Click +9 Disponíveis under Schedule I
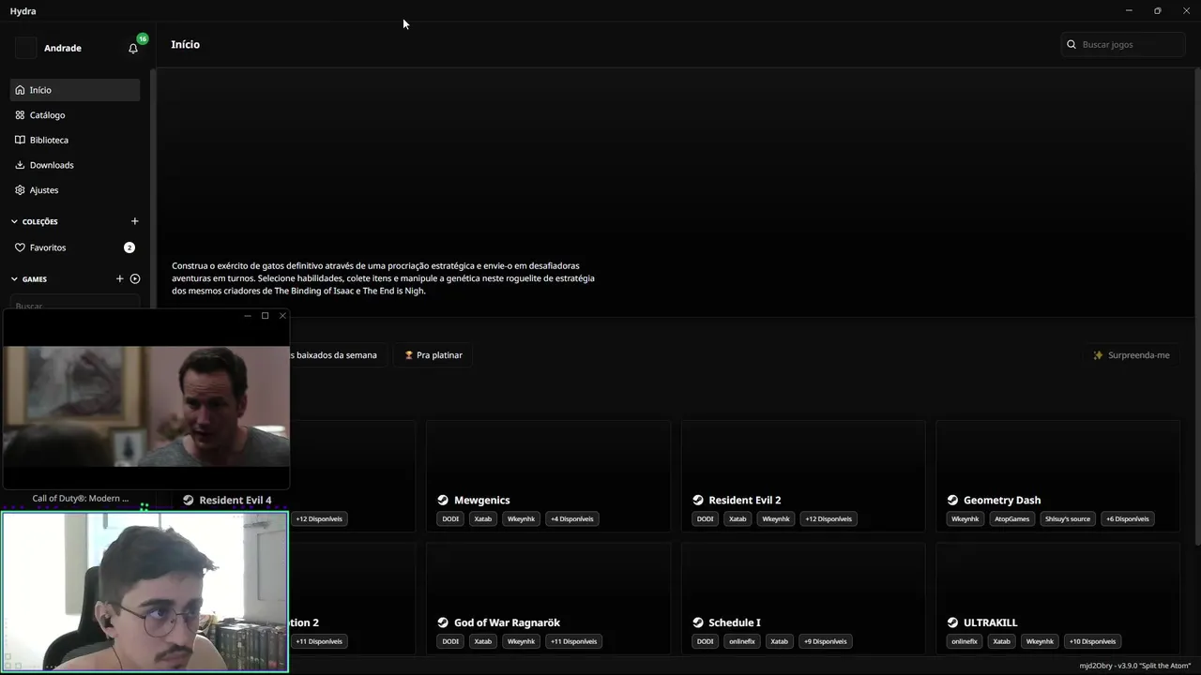This screenshot has width=1201, height=675. (x=826, y=641)
